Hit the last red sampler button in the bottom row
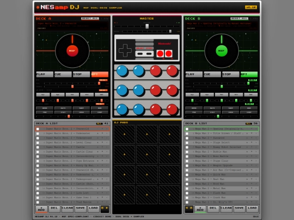 pyautogui.click(x=172, y=109)
